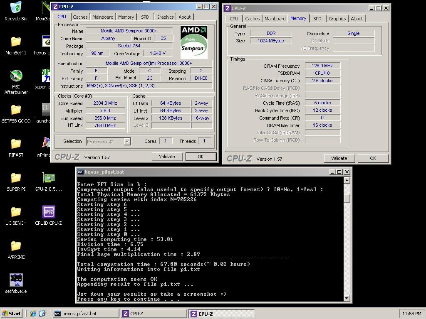The image size is (426, 319).
Task: Open Memory tab in left CPU-Z window
Action: [126, 17]
